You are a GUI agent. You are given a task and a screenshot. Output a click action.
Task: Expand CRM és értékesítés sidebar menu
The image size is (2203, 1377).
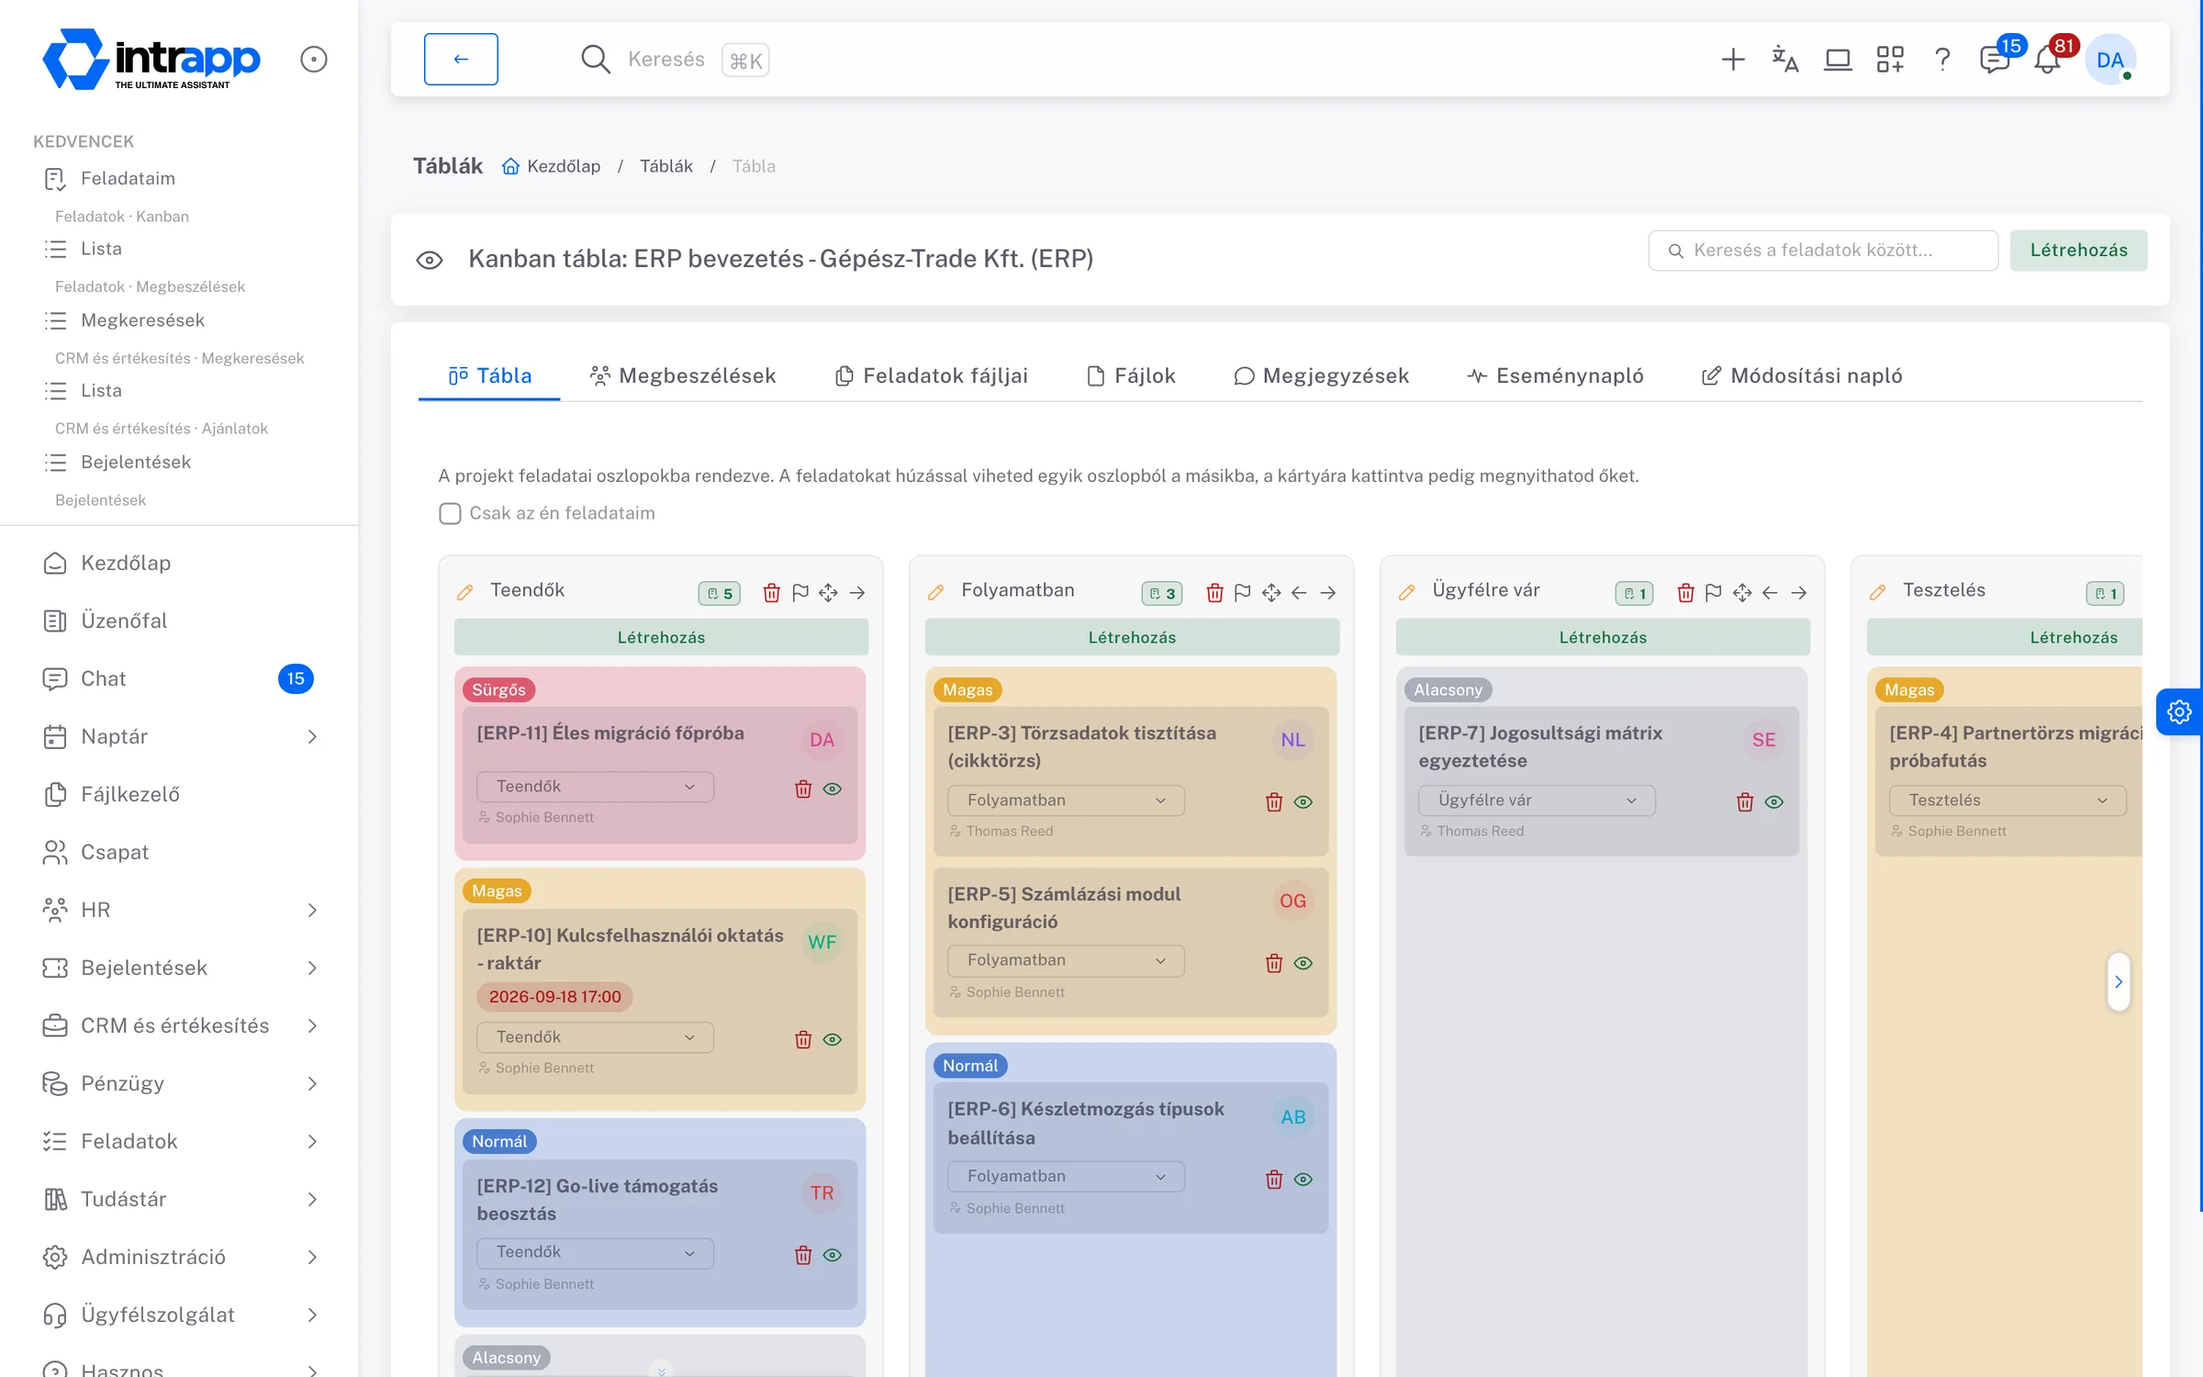(180, 1025)
